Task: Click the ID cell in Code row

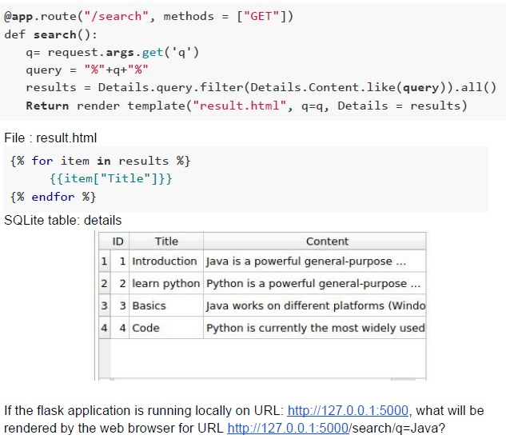Action: [x=120, y=328]
